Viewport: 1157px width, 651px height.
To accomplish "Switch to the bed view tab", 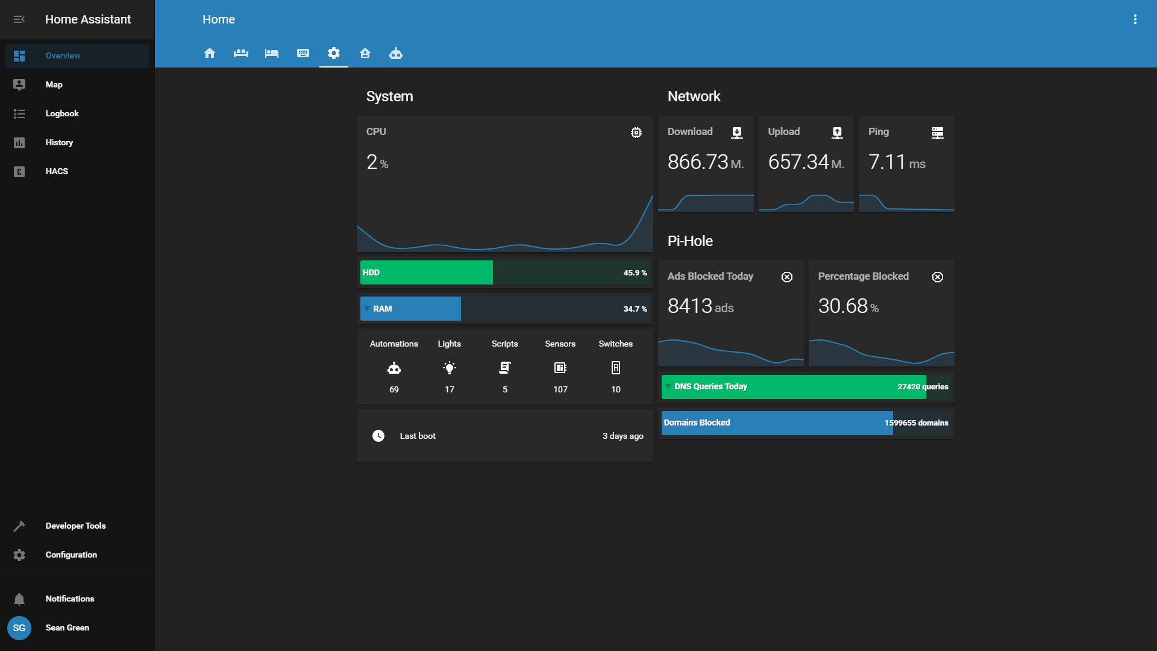I will coord(272,53).
